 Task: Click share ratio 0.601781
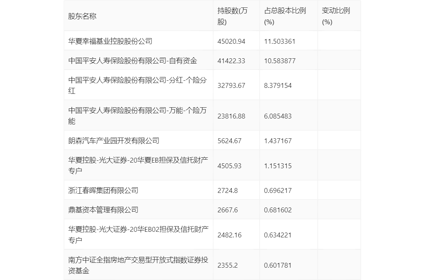278,265
